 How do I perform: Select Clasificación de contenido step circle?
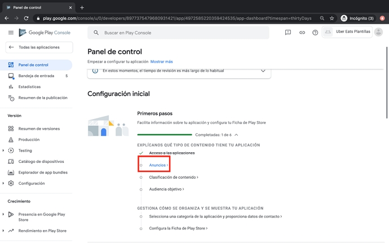tap(141, 178)
